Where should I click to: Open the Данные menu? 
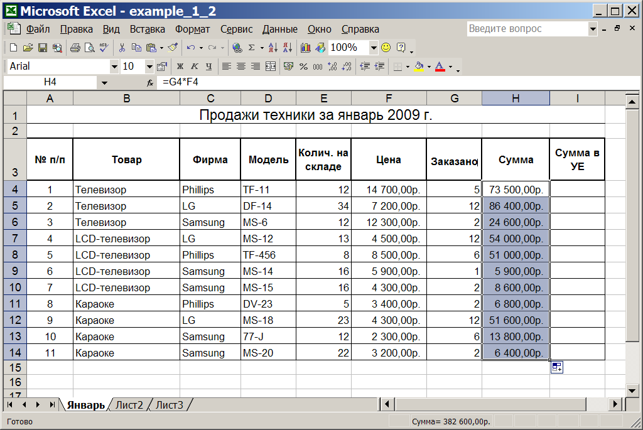tap(279, 30)
